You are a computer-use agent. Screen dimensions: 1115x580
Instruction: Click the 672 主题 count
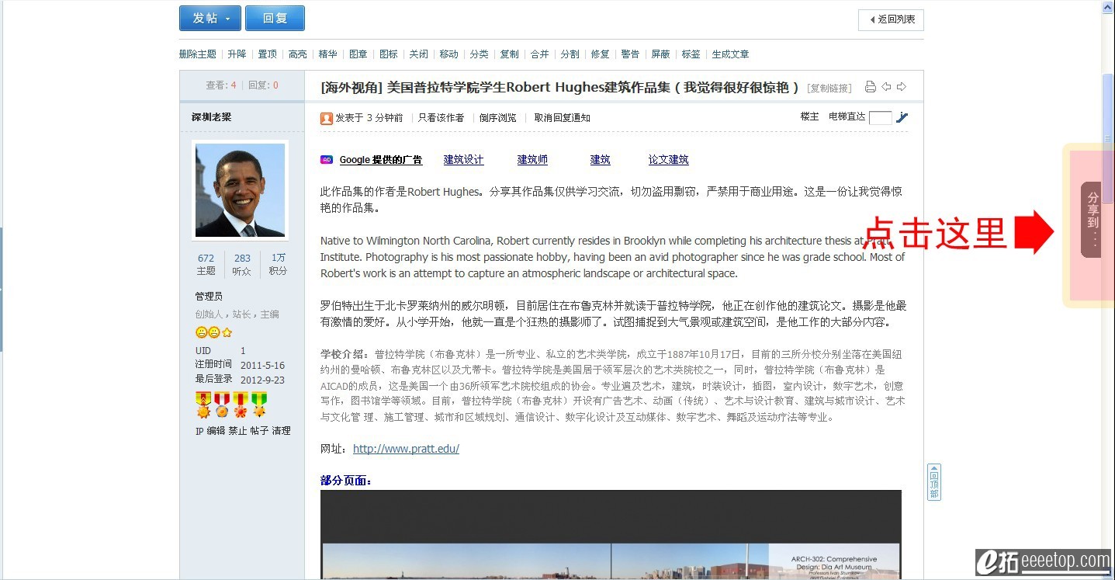[x=206, y=264]
